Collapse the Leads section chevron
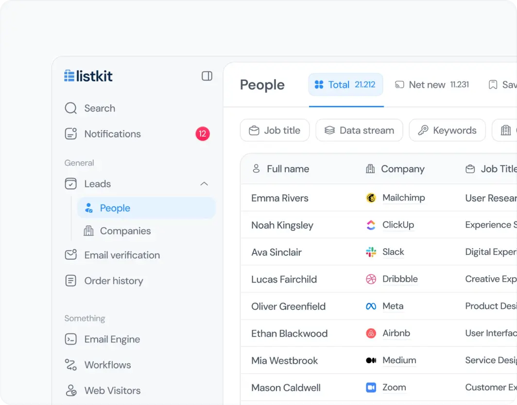 [204, 184]
